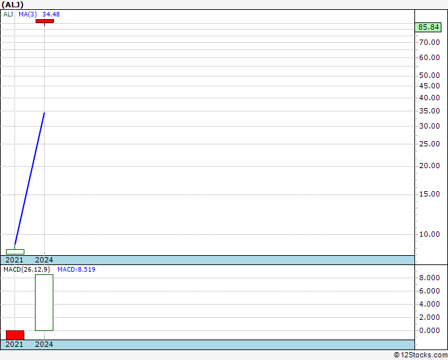Click the 34.48 moving average value
The width and height of the screenshot is (448, 360).
tap(51, 14)
